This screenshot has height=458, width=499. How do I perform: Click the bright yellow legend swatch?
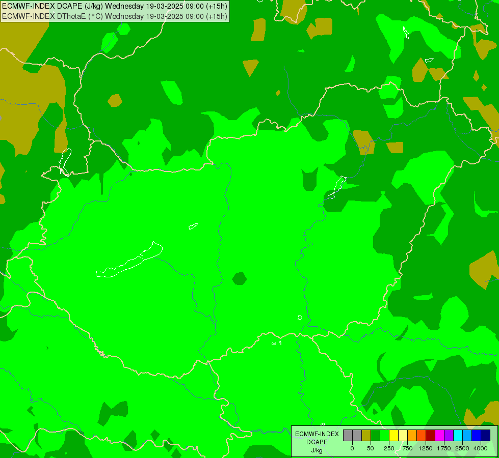click(393, 436)
